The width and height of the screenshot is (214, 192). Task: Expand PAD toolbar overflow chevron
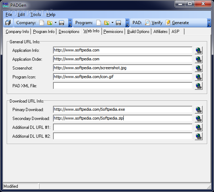(x=209, y=23)
